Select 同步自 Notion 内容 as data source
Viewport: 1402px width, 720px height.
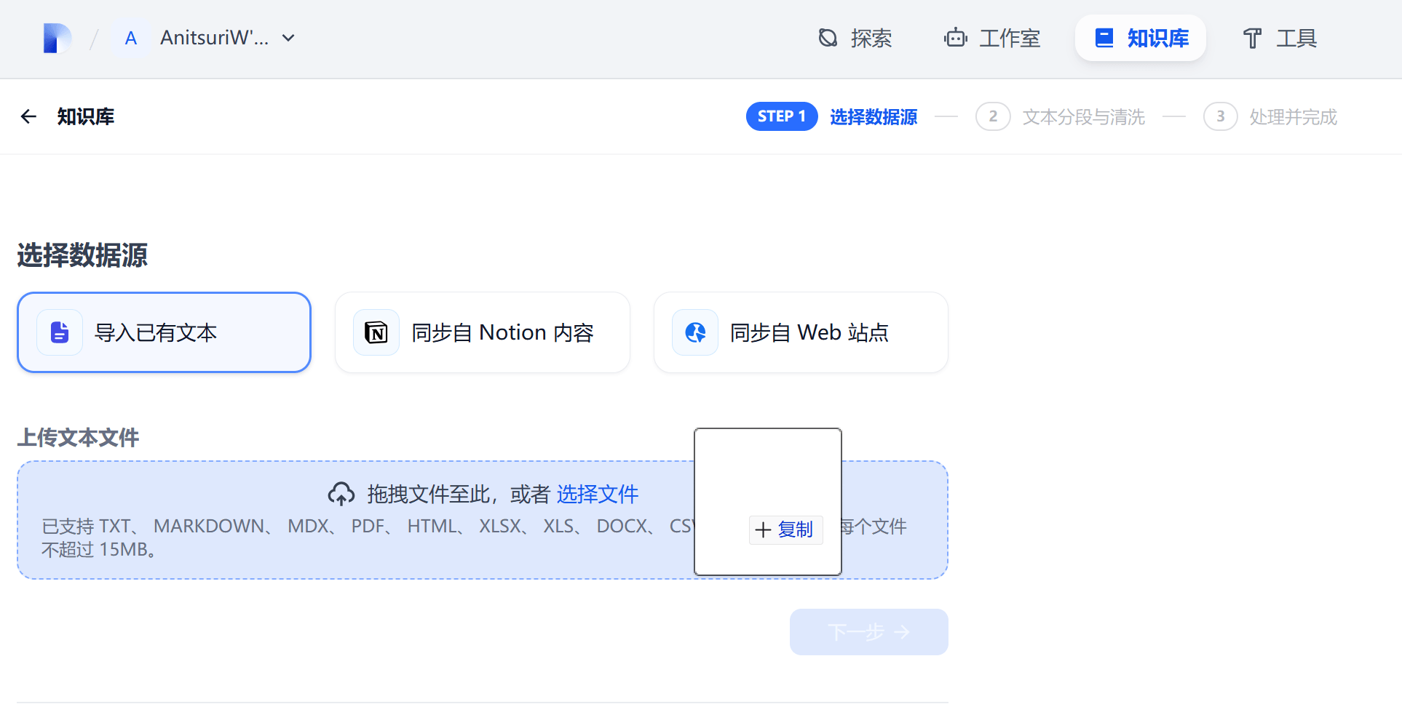pos(482,332)
